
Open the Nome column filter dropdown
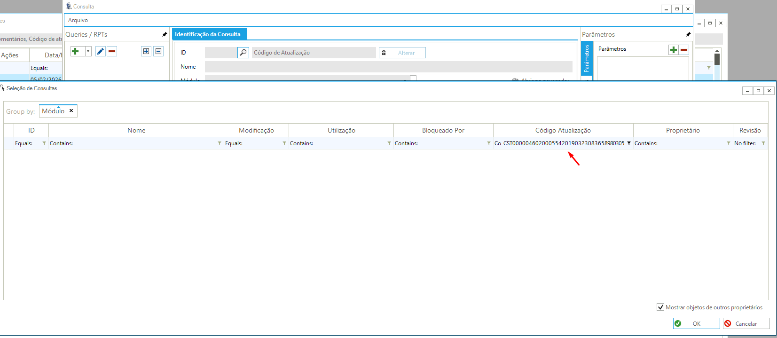(220, 143)
